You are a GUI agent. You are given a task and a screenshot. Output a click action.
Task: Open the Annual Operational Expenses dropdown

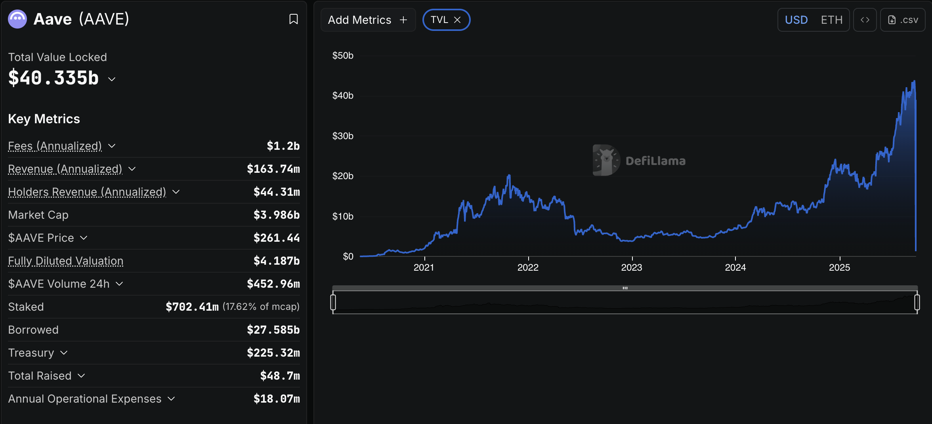171,399
